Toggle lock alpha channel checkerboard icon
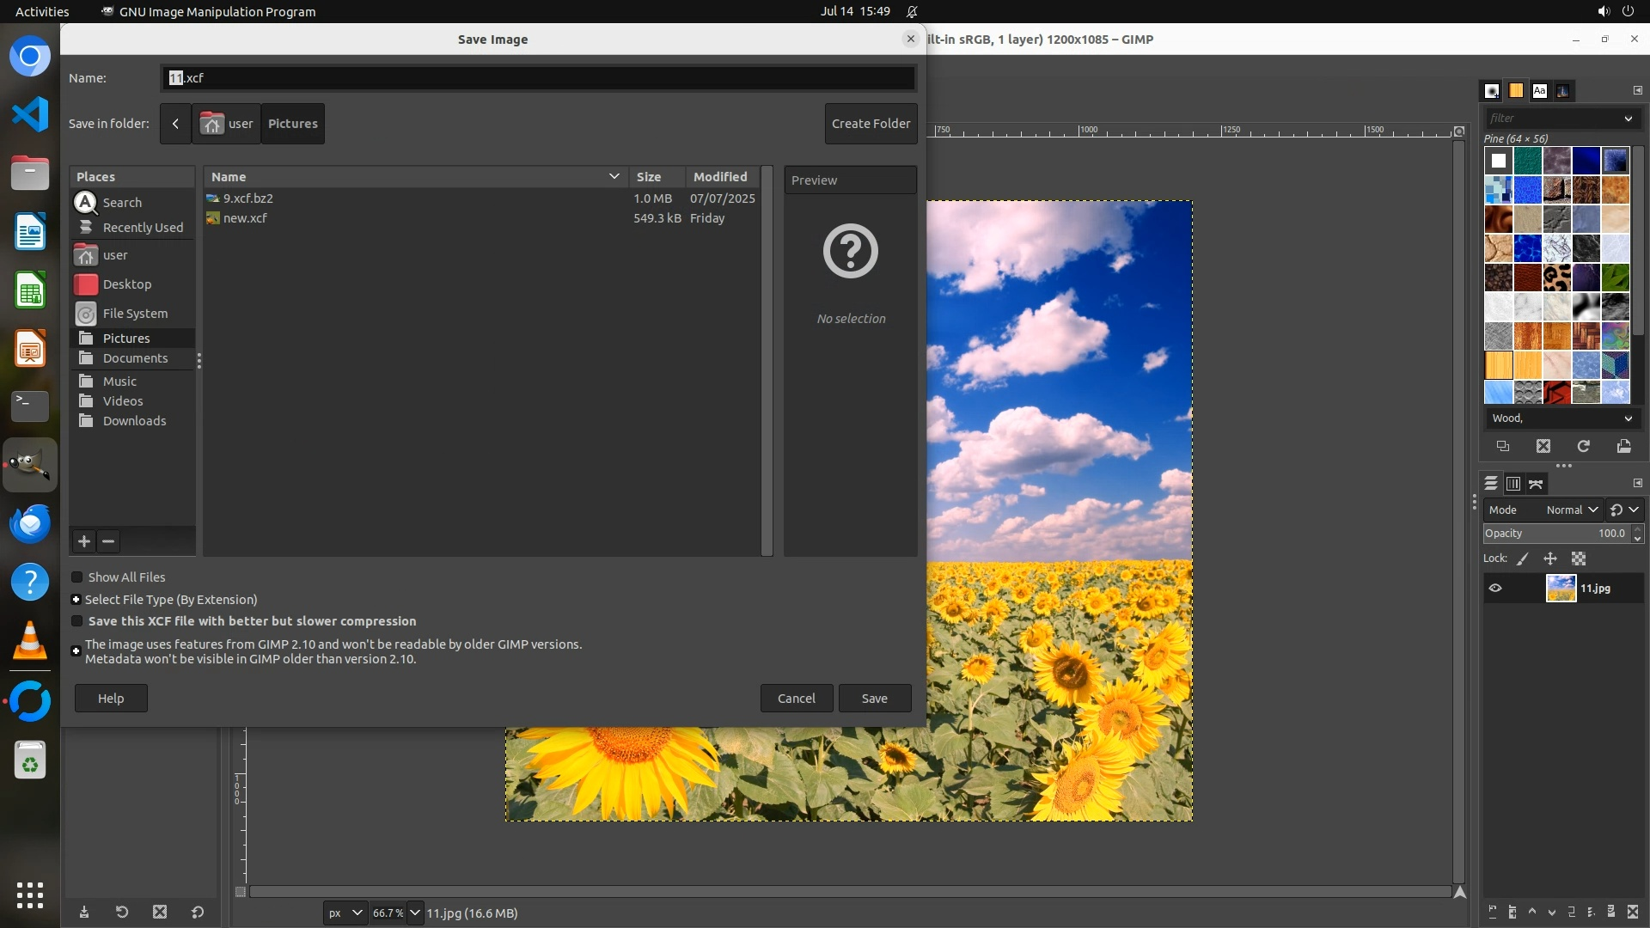Image resolution: width=1650 pixels, height=928 pixels. point(1579,559)
